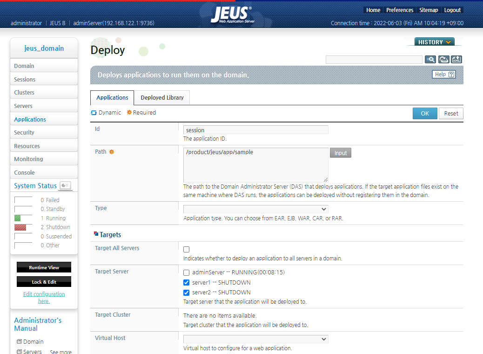The width and height of the screenshot is (483, 354).
Task: Open Clusters in the sidebar menu
Action: tap(44, 93)
